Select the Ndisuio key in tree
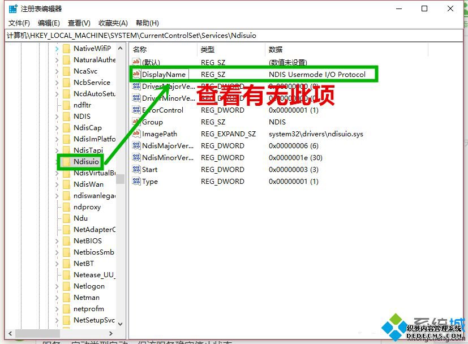468x344 pixels. point(86,162)
